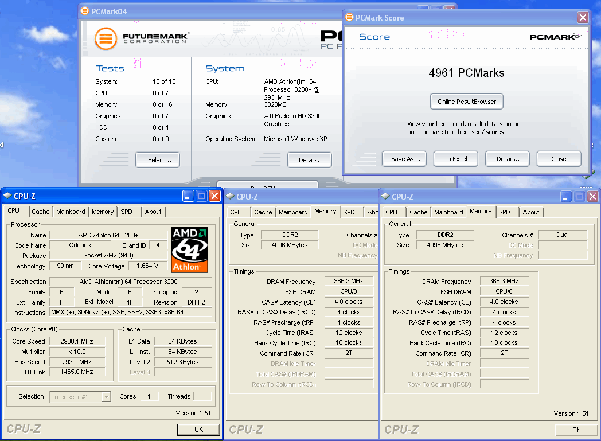Image resolution: width=601 pixels, height=441 pixels.
Task: Click the Cores count field
Action: (149, 396)
